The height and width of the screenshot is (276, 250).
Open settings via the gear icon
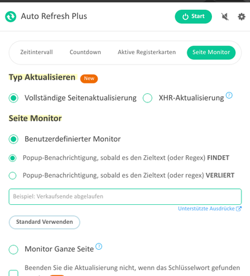pos(241,17)
